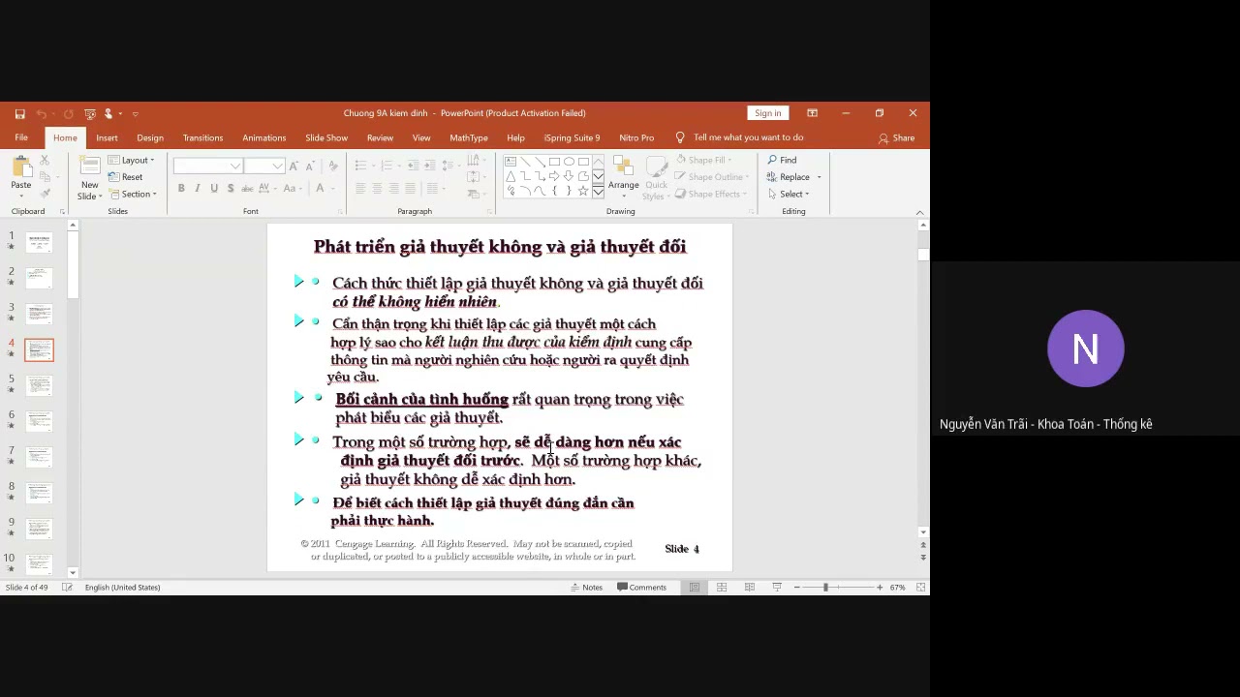The width and height of the screenshot is (1240, 697).
Task: Open the font name combo box
Action: 207,166
